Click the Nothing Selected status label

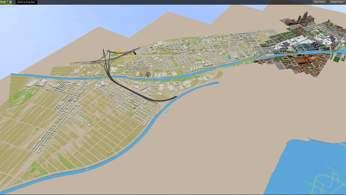(x=26, y=2)
